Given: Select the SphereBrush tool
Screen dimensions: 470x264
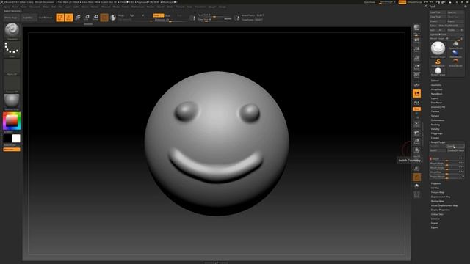Looking at the screenshot, I should click(x=455, y=45).
